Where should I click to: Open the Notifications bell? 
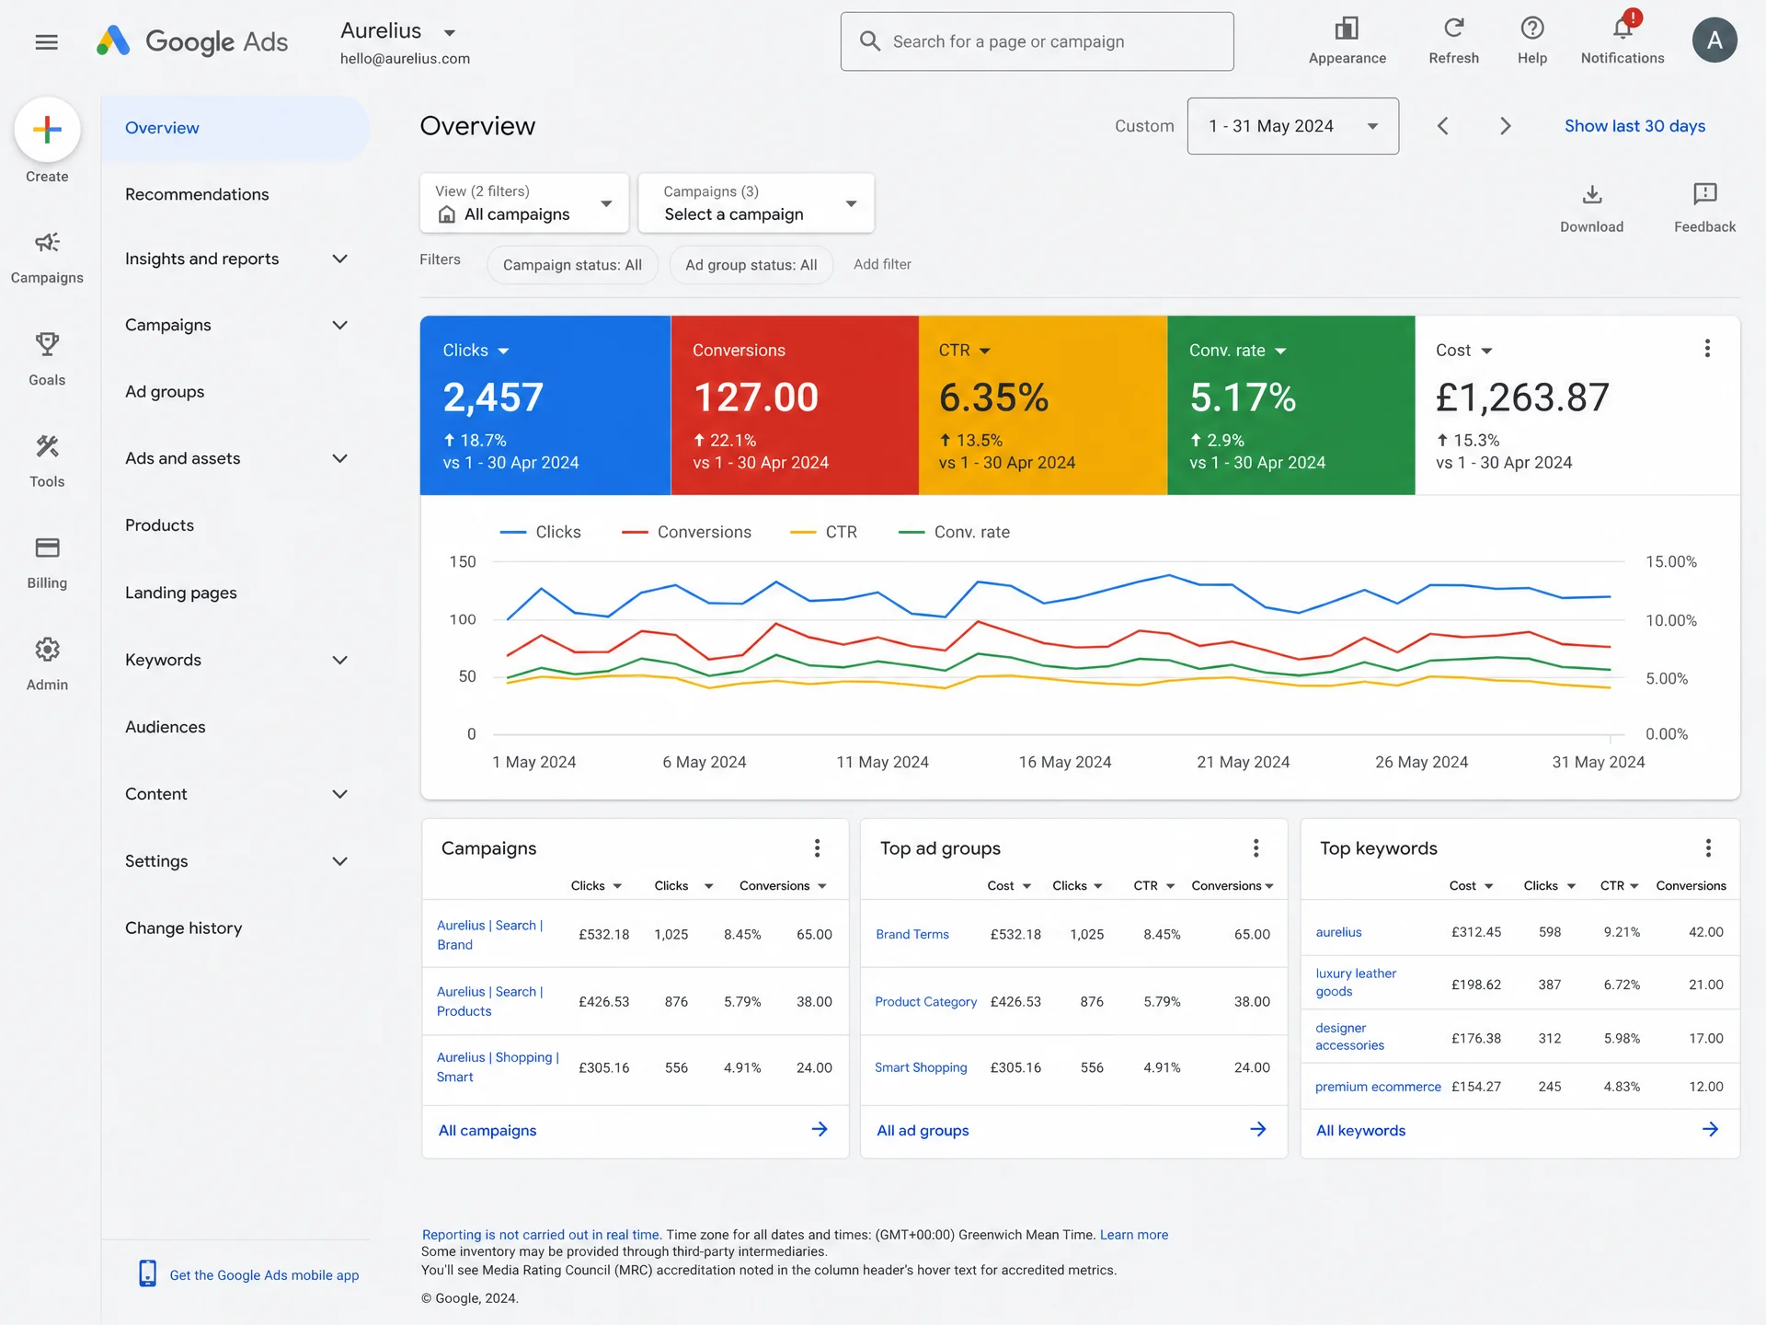(x=1623, y=28)
